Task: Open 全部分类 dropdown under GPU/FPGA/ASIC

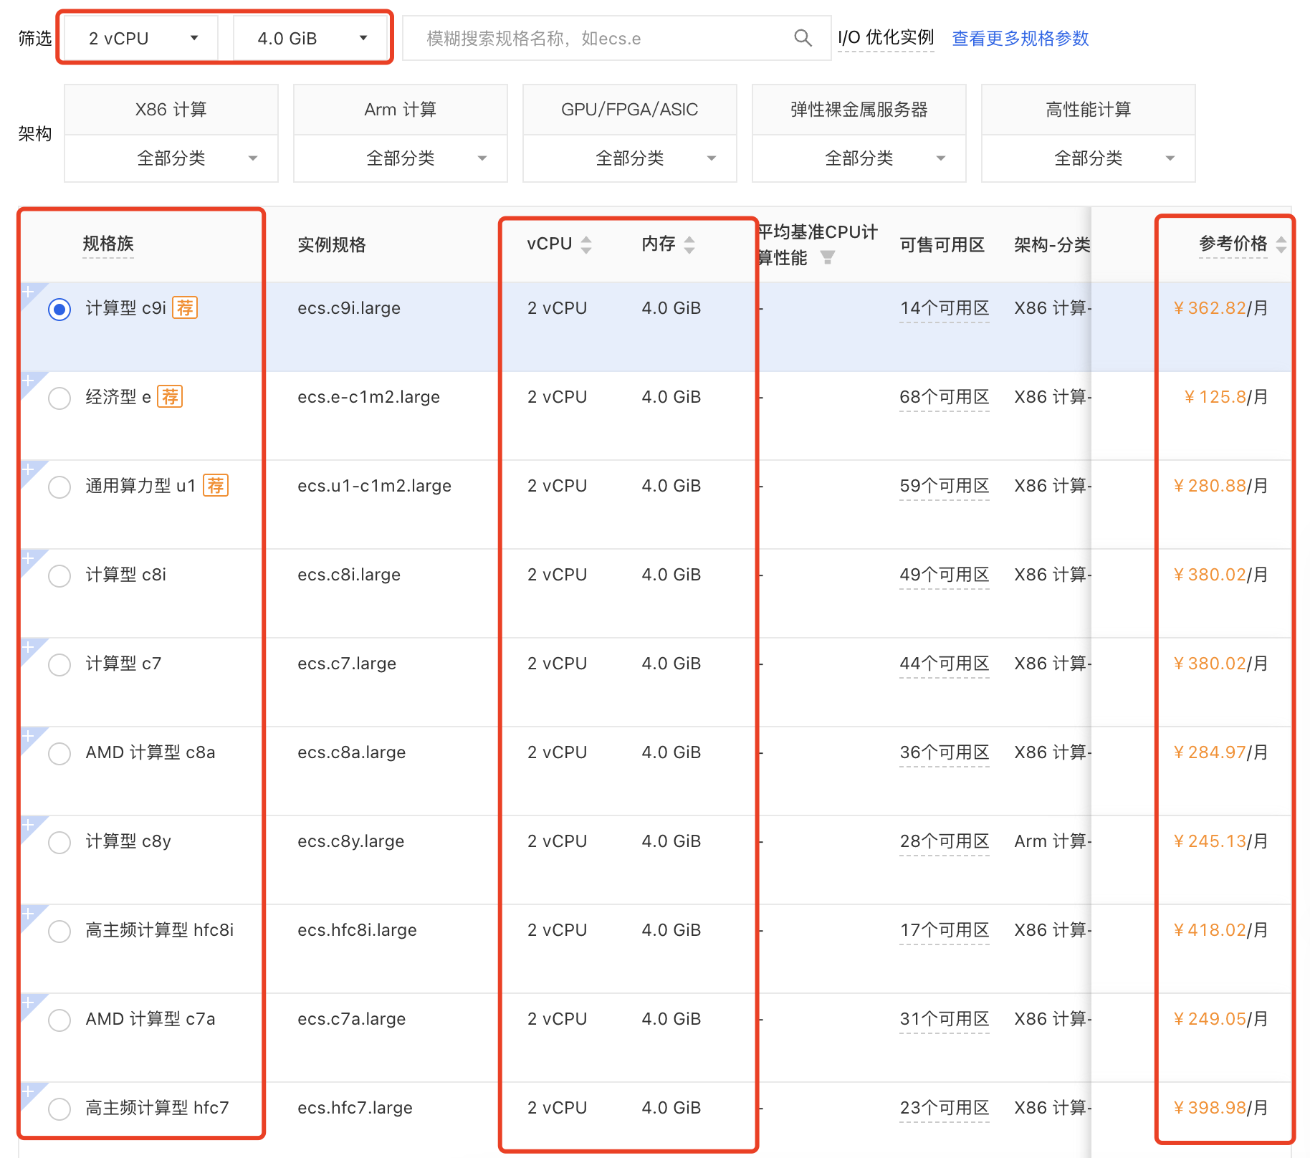Action: (630, 158)
